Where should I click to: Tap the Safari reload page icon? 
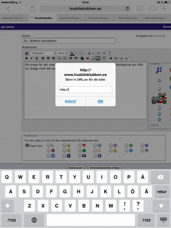(127, 9)
